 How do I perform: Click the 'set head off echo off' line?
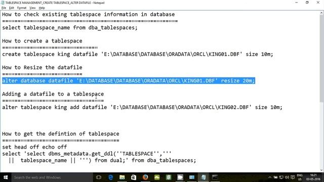tap(34, 147)
